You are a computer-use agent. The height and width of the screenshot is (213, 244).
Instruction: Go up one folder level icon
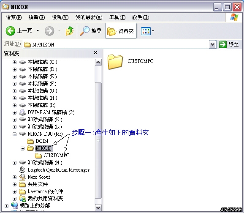pyautogui.click(x=69, y=31)
